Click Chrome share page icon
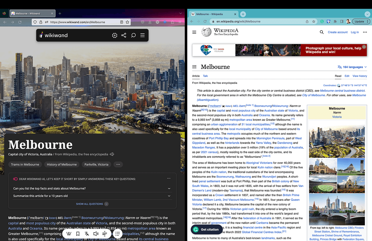Viewport: 372px width, 241px height. pos(307,21)
